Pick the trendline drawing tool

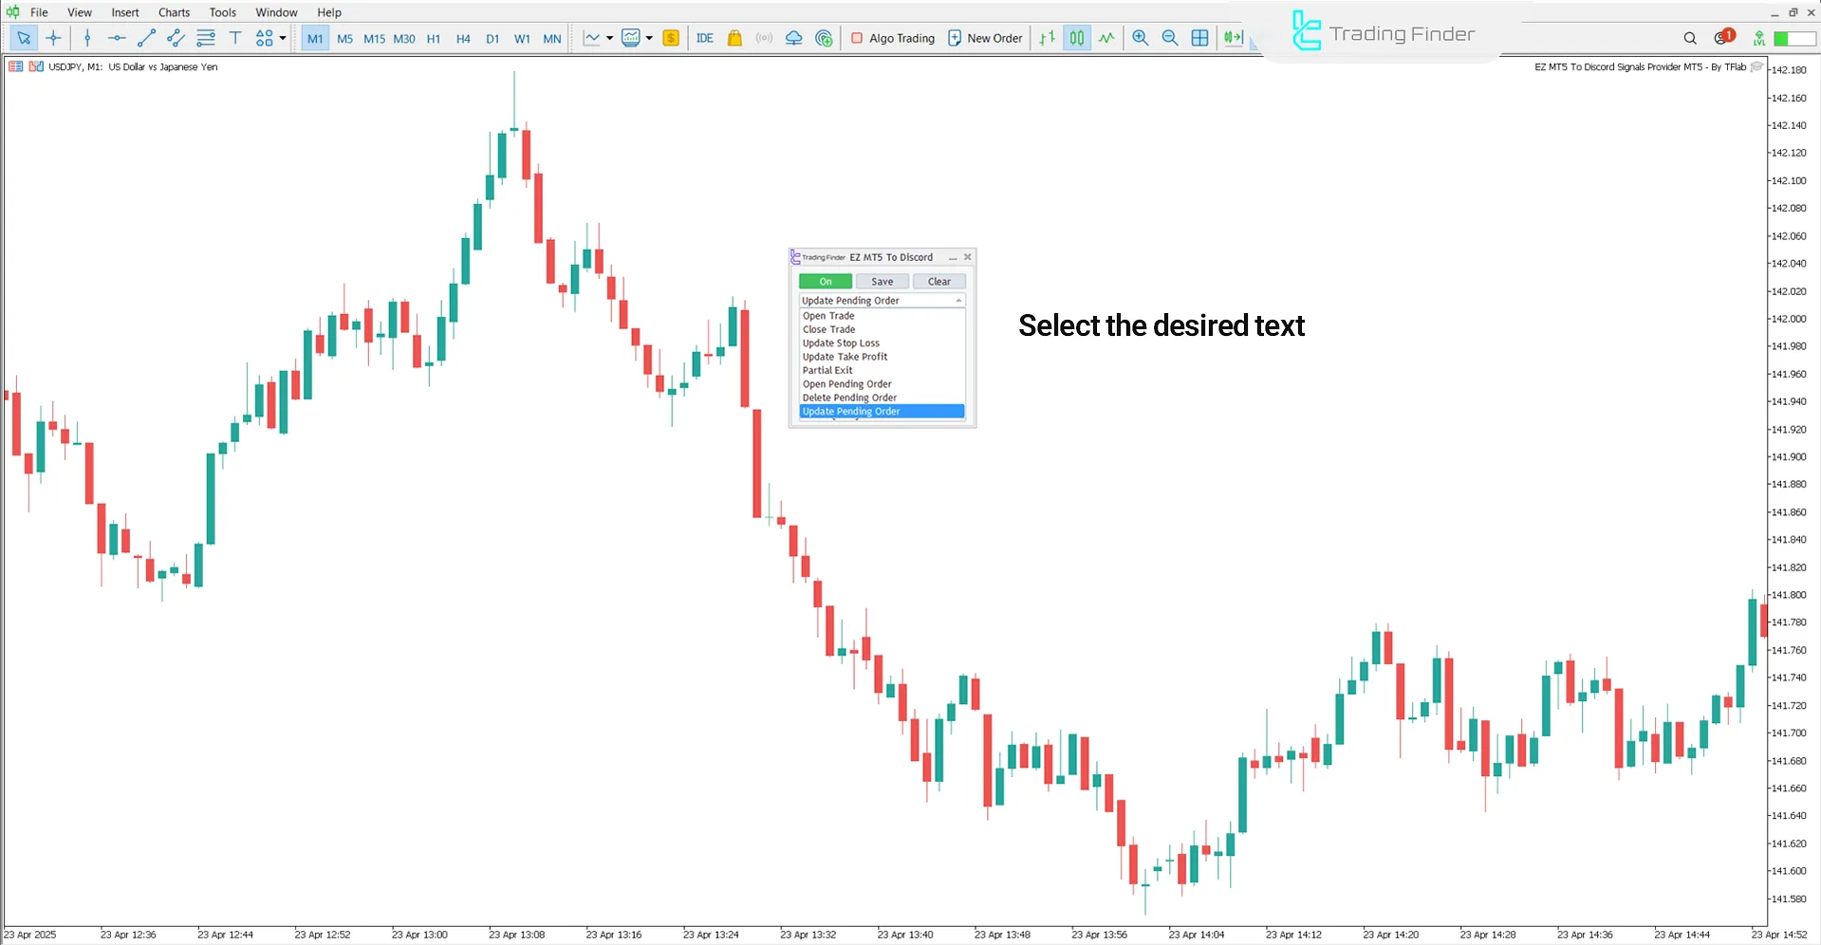(x=146, y=38)
